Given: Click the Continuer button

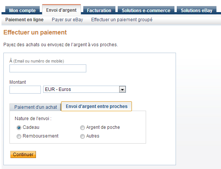Looking at the screenshot, I should coord(23,155).
